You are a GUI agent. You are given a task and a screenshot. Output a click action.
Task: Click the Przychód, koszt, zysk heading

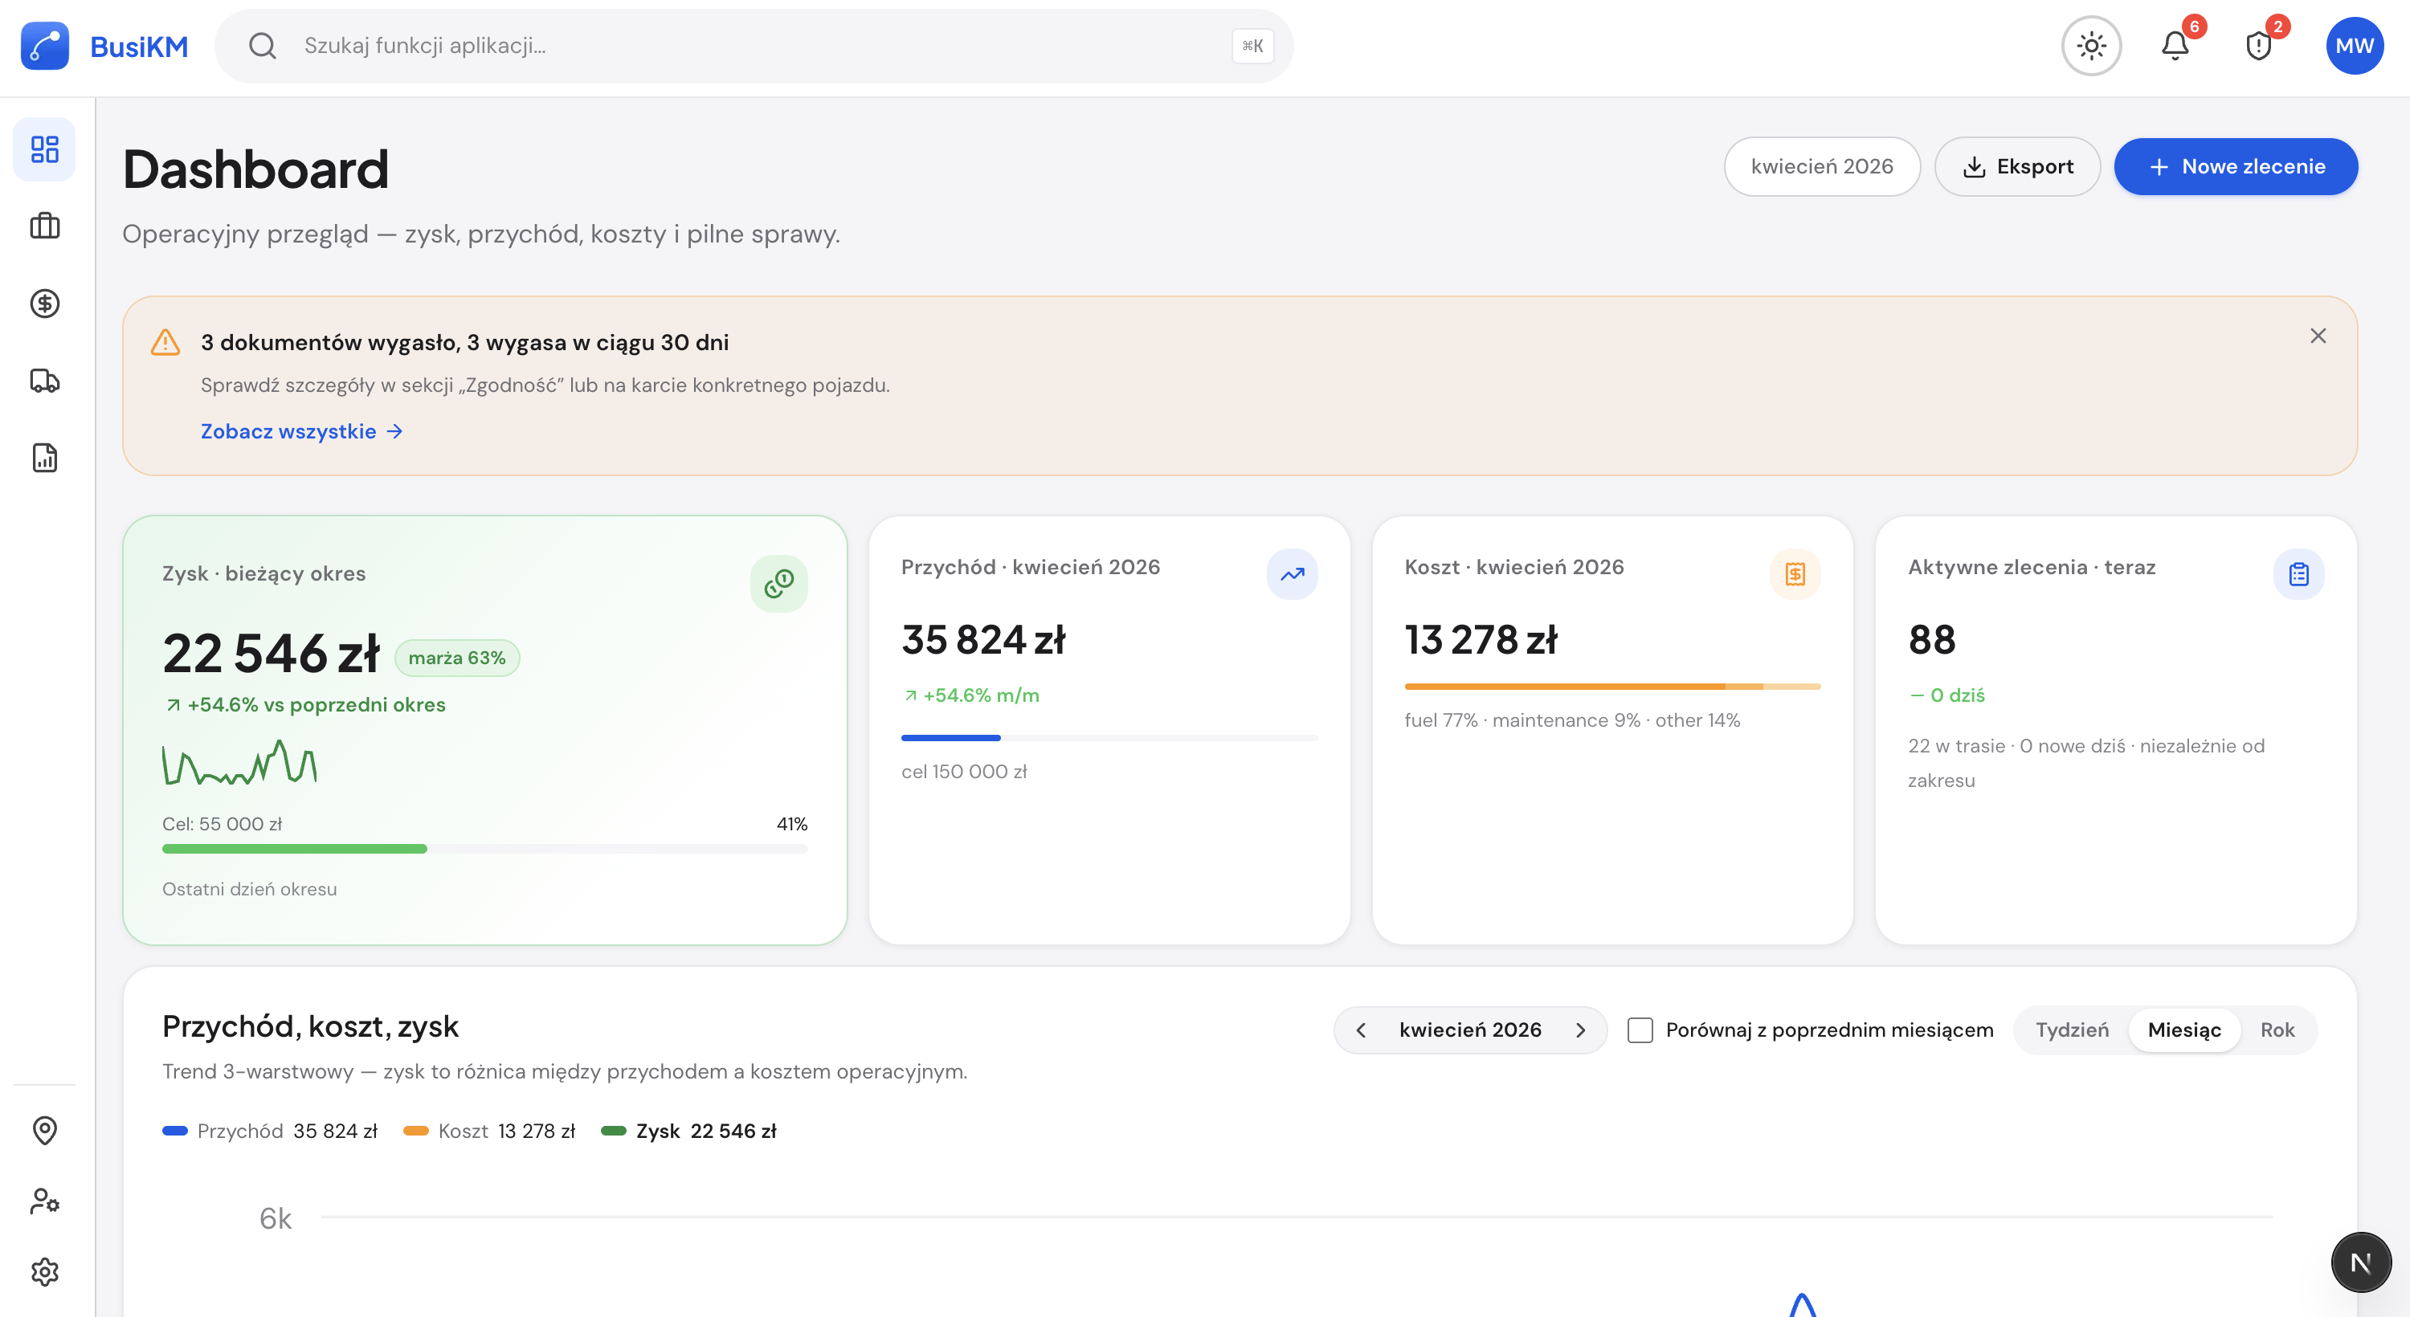coord(309,1026)
